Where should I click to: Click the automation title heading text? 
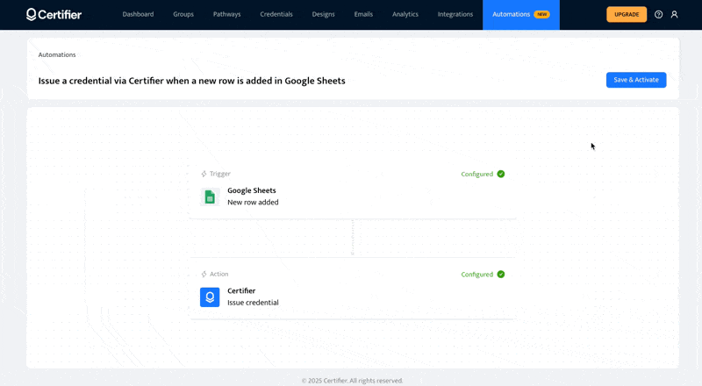191,81
